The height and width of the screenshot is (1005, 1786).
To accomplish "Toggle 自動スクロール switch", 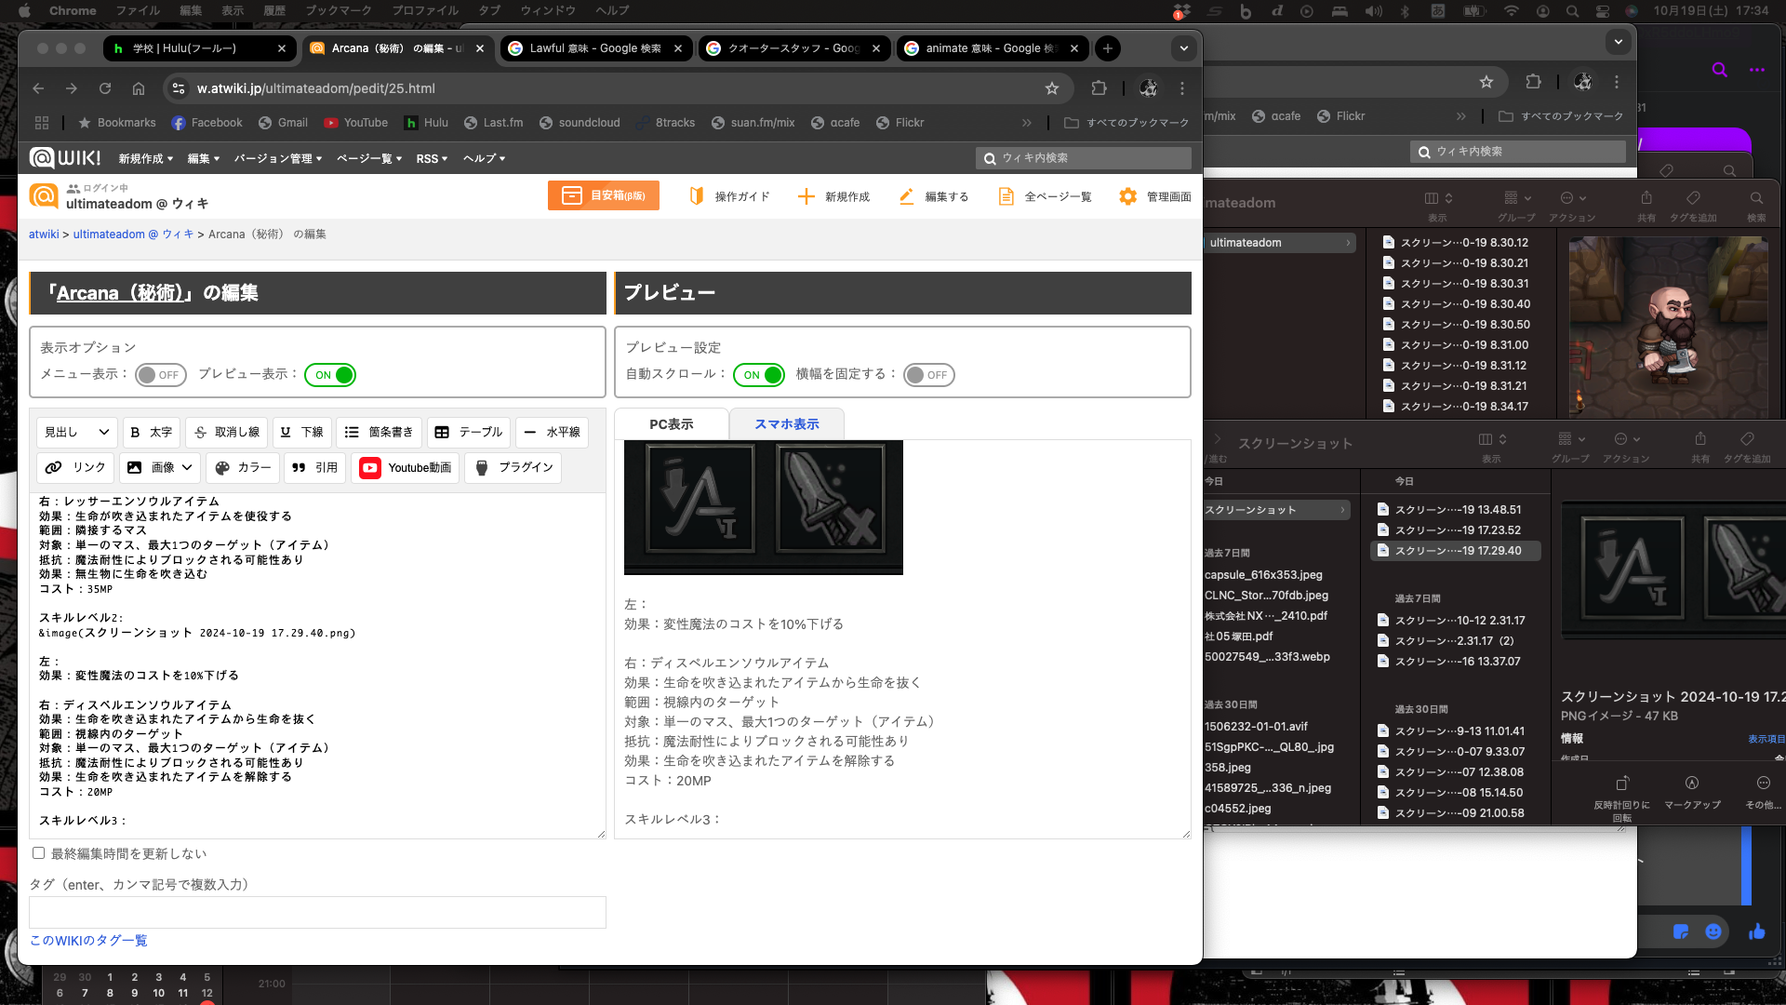I will tap(759, 375).
